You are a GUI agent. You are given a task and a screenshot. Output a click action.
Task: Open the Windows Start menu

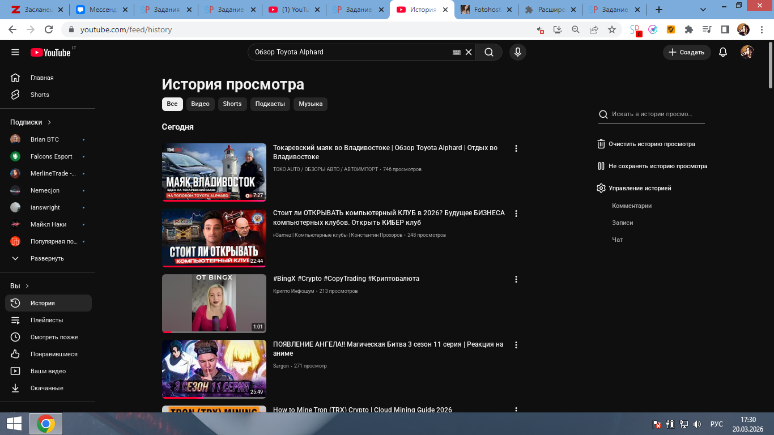14,424
